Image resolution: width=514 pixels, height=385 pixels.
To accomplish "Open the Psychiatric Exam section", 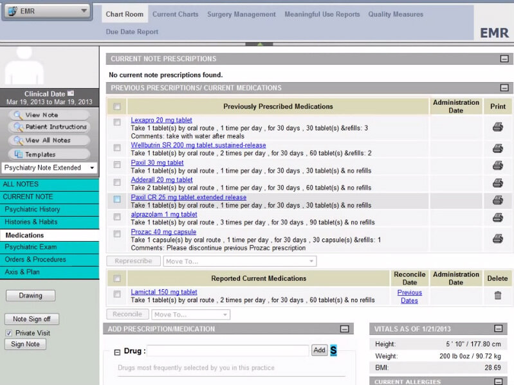I will coord(31,247).
